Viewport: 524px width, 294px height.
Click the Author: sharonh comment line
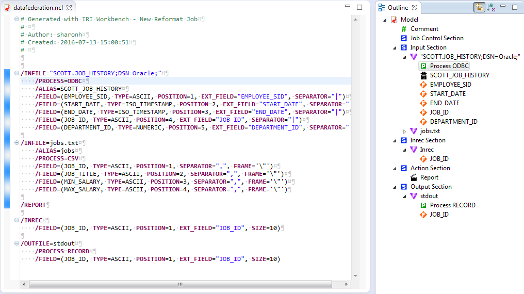(52, 35)
